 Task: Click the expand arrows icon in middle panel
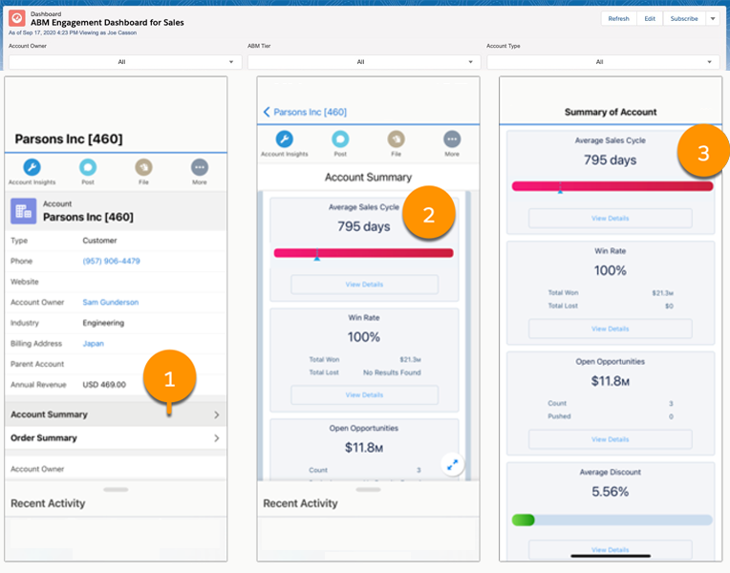[453, 464]
